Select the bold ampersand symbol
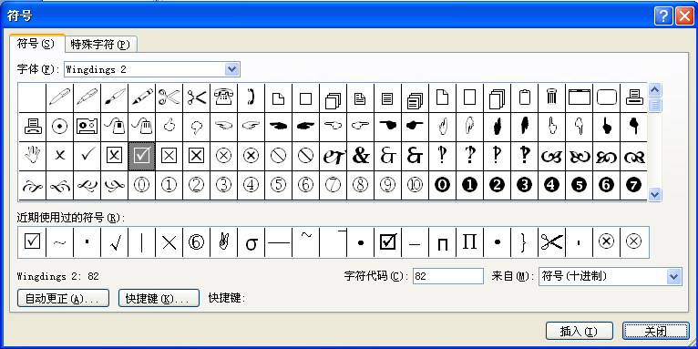The image size is (698, 349). 361,156
